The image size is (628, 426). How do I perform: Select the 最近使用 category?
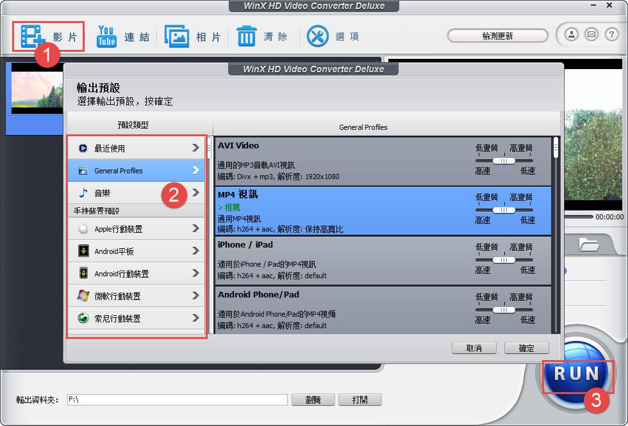coord(136,148)
